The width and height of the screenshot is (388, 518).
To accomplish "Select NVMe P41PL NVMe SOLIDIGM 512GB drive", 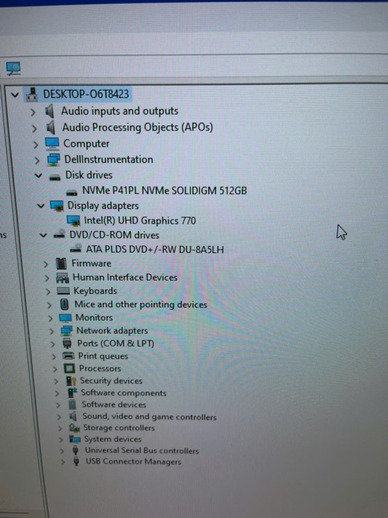I will (x=164, y=191).
